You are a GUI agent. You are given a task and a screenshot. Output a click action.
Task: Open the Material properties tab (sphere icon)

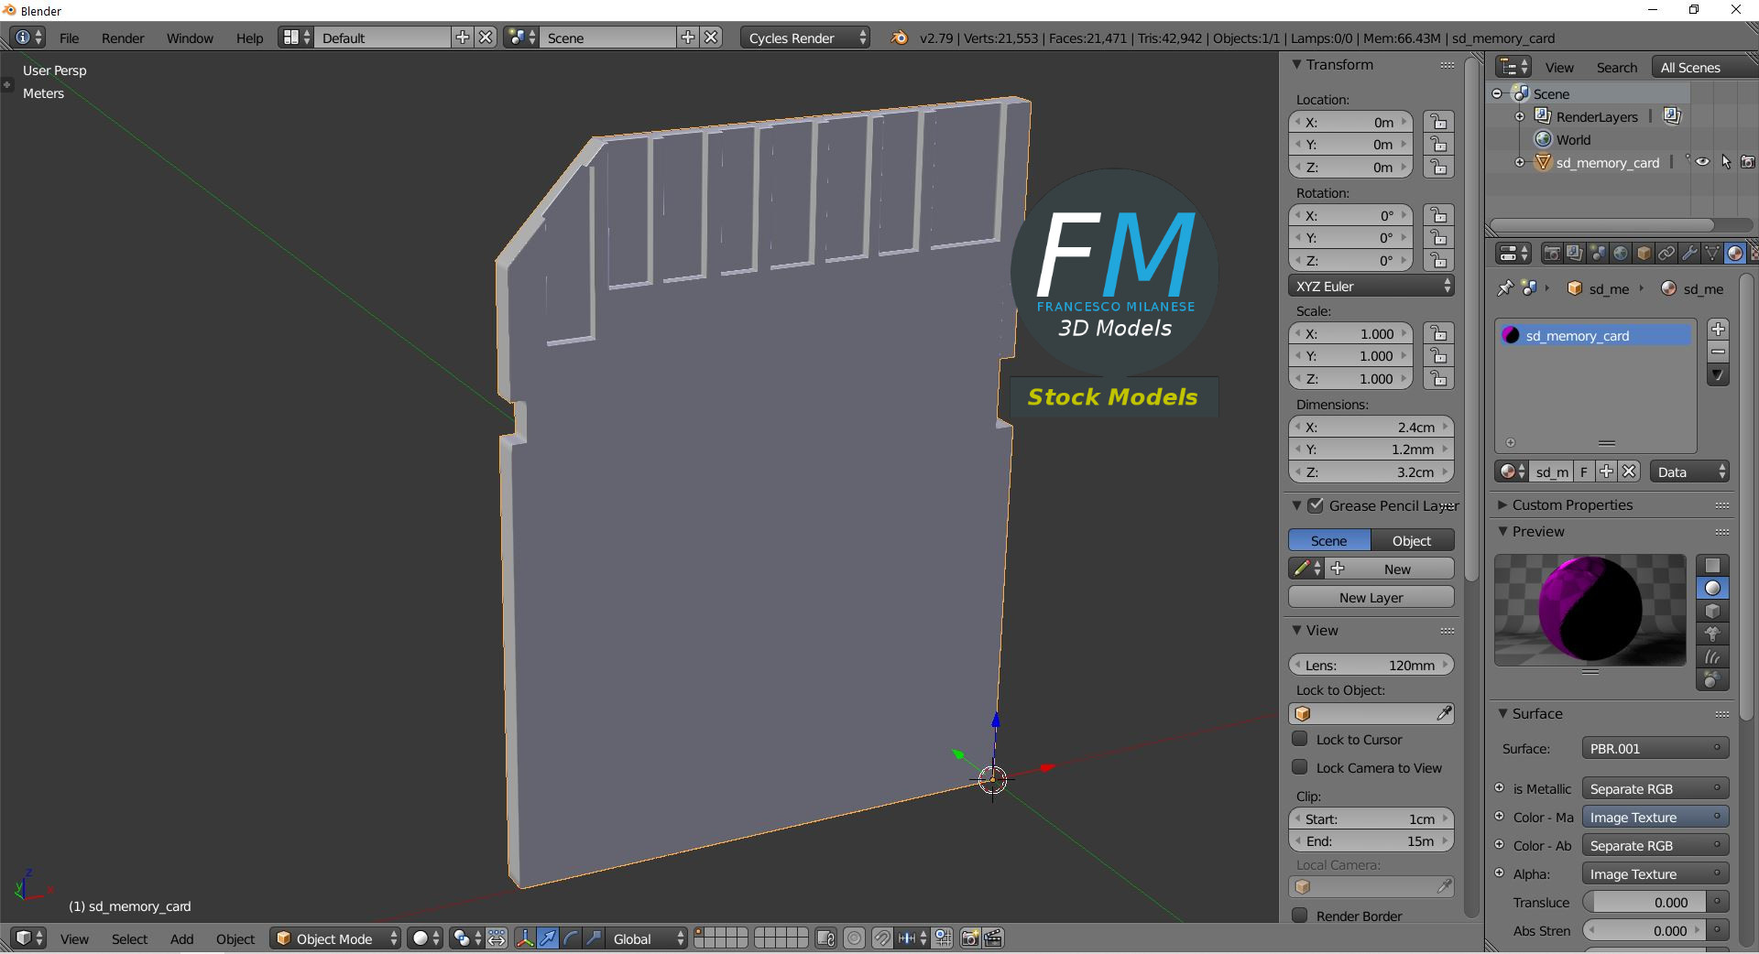pyautogui.click(x=1734, y=254)
